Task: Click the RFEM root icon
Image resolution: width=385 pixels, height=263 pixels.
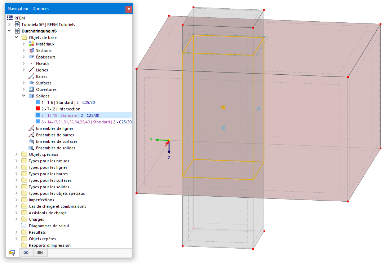Action: pyautogui.click(x=10, y=18)
